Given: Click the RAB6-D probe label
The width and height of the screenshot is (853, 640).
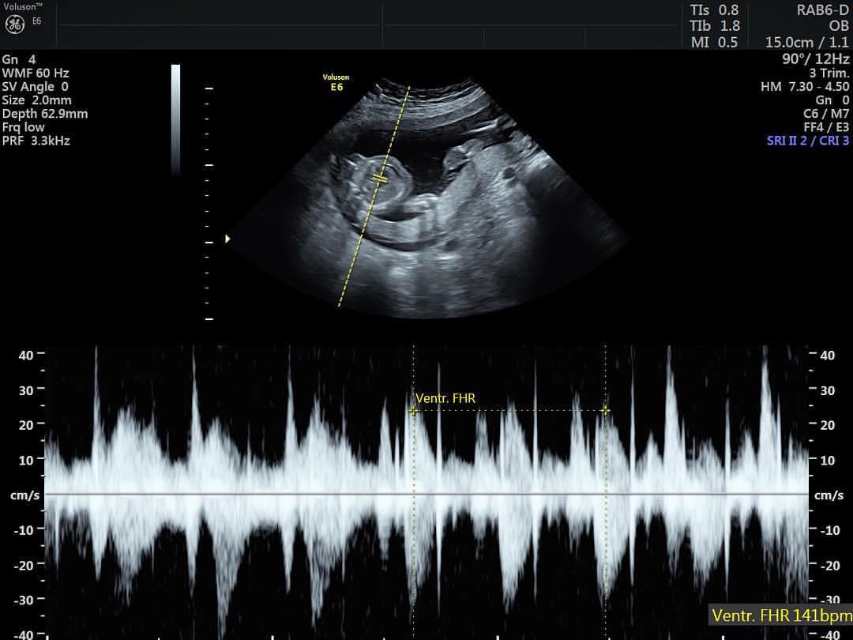Looking at the screenshot, I should [822, 10].
